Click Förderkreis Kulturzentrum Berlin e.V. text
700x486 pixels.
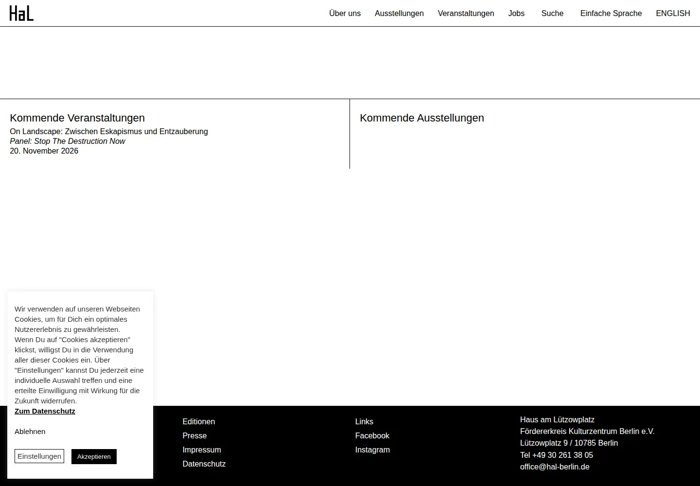point(587,432)
